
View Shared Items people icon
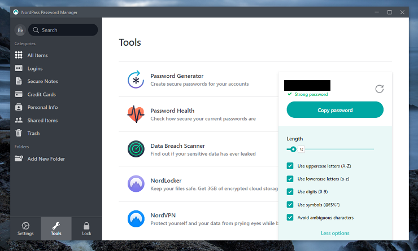[x=19, y=120]
